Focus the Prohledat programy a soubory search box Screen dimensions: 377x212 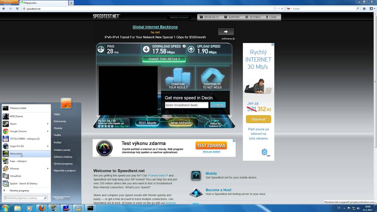(26, 198)
